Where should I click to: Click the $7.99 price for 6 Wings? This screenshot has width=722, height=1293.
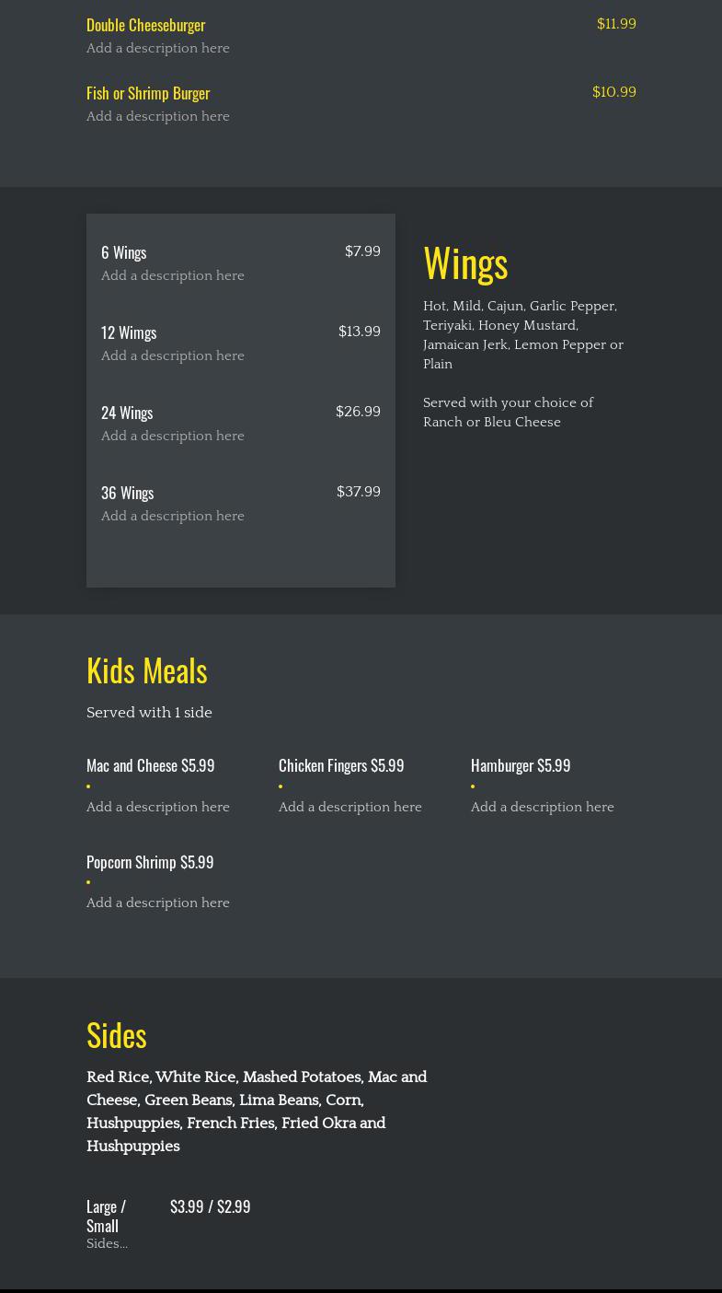[362, 251]
